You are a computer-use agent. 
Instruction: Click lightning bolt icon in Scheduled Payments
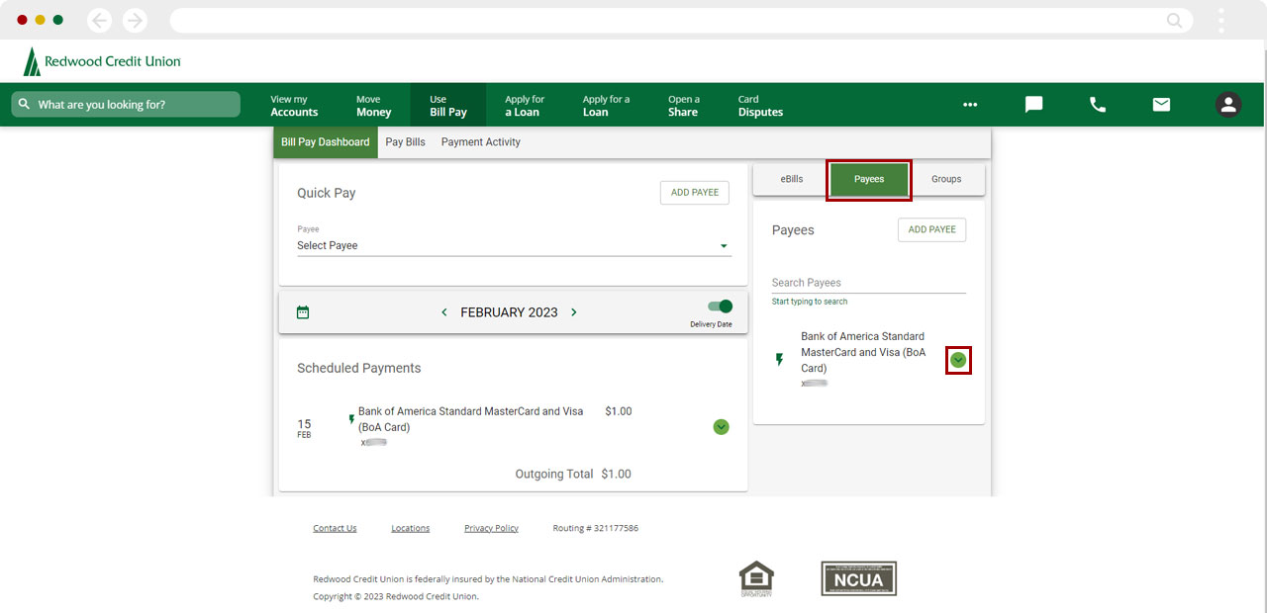tap(351, 419)
